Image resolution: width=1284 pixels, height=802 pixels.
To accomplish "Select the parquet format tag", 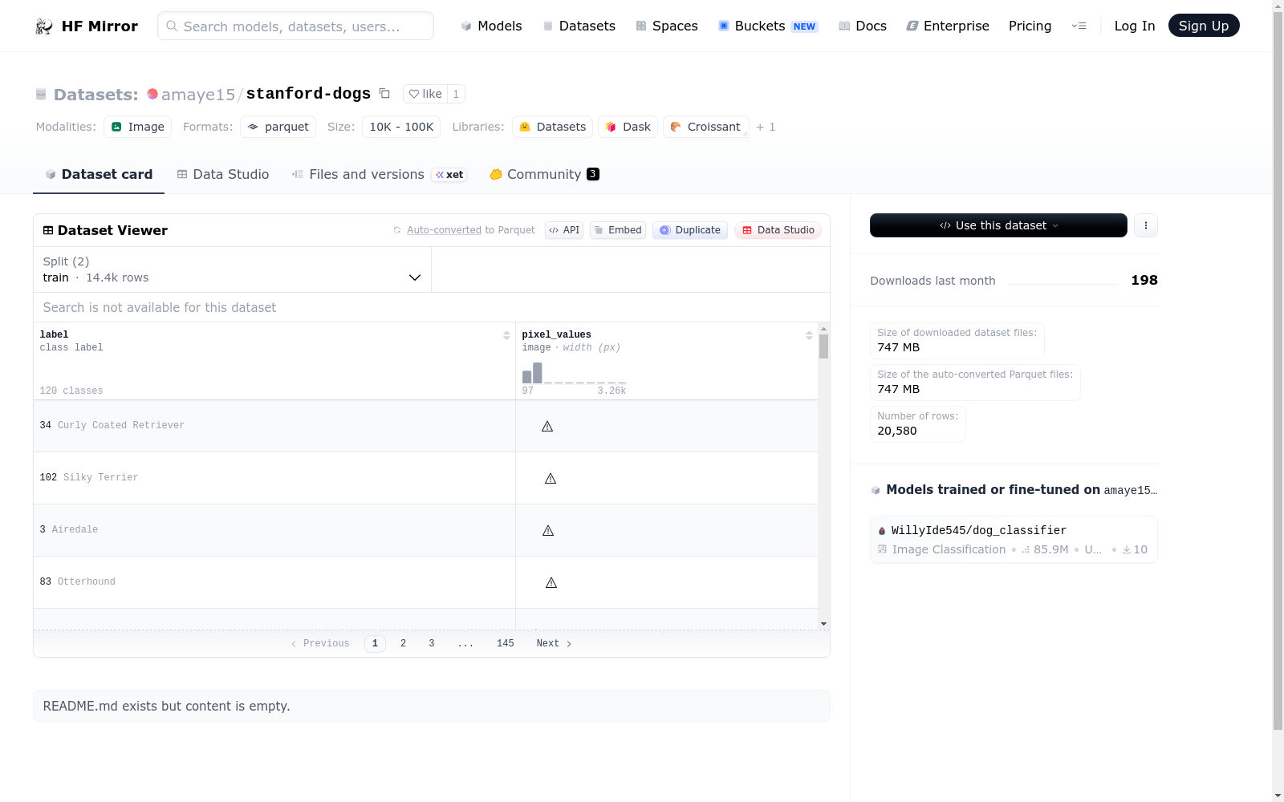I will coord(278,127).
